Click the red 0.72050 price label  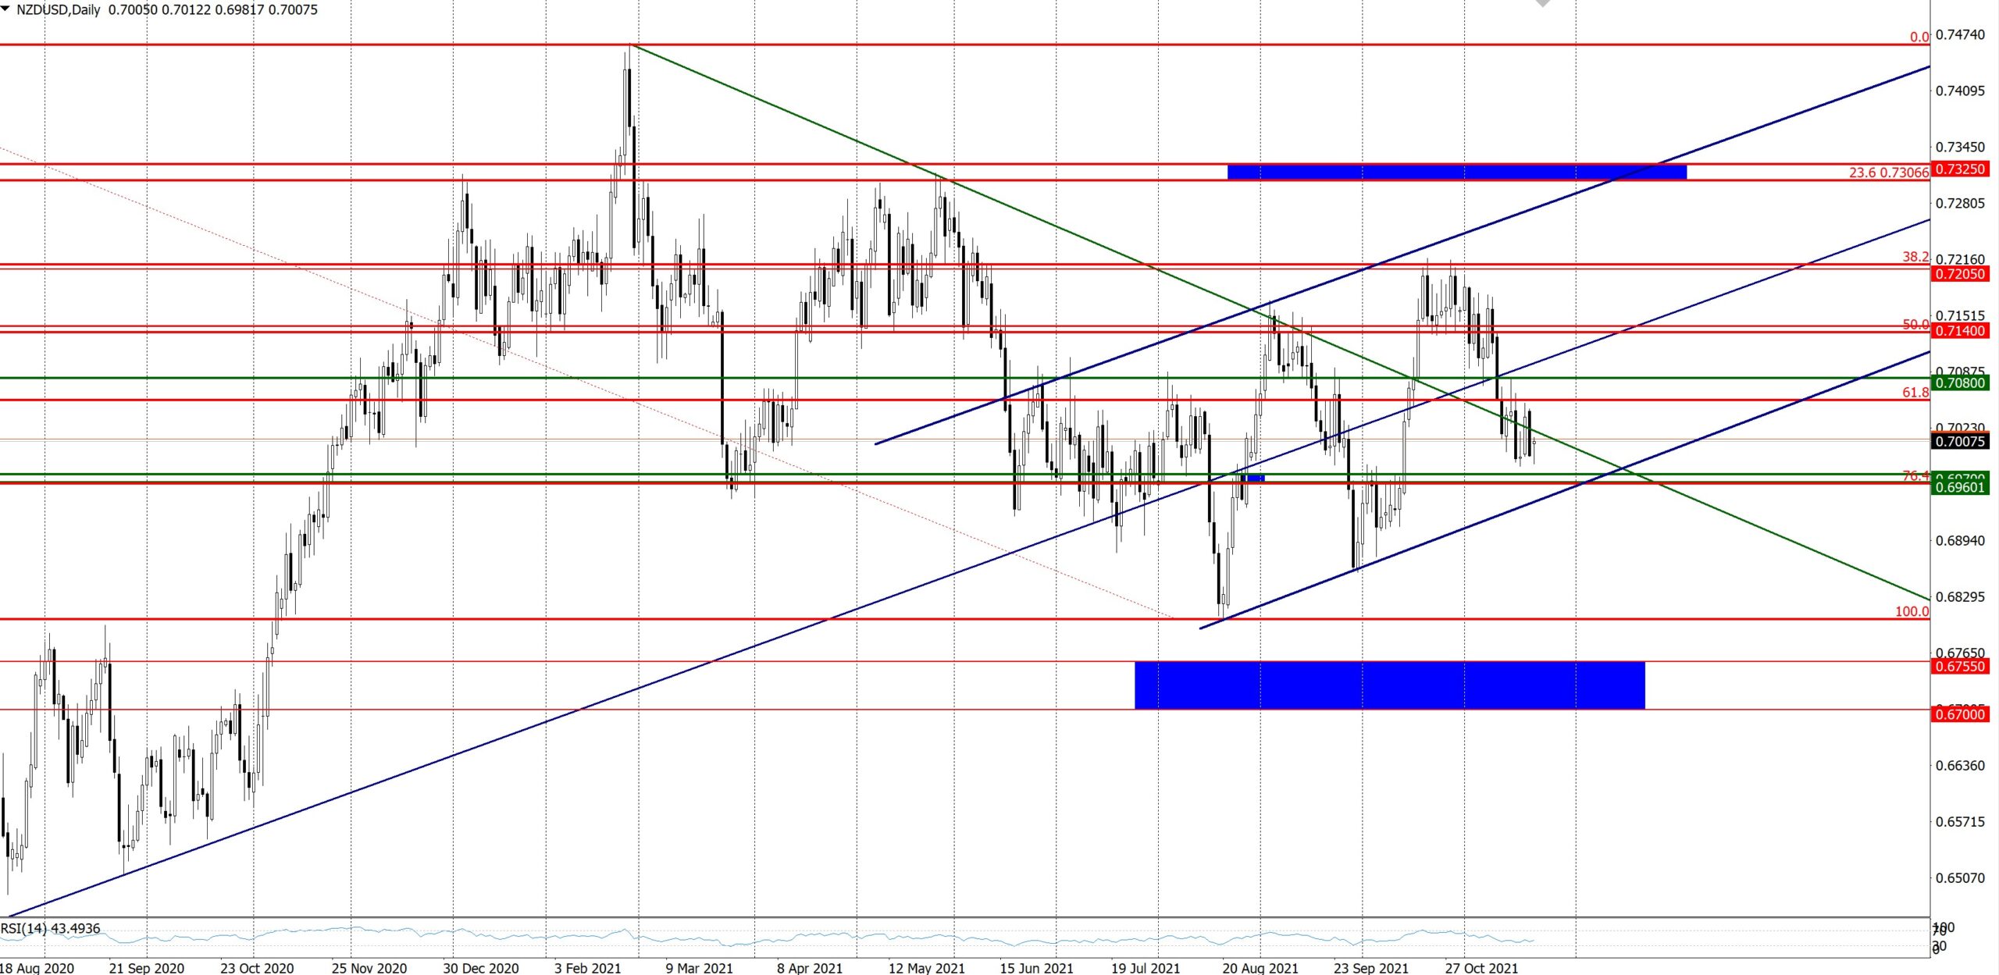coord(1960,274)
